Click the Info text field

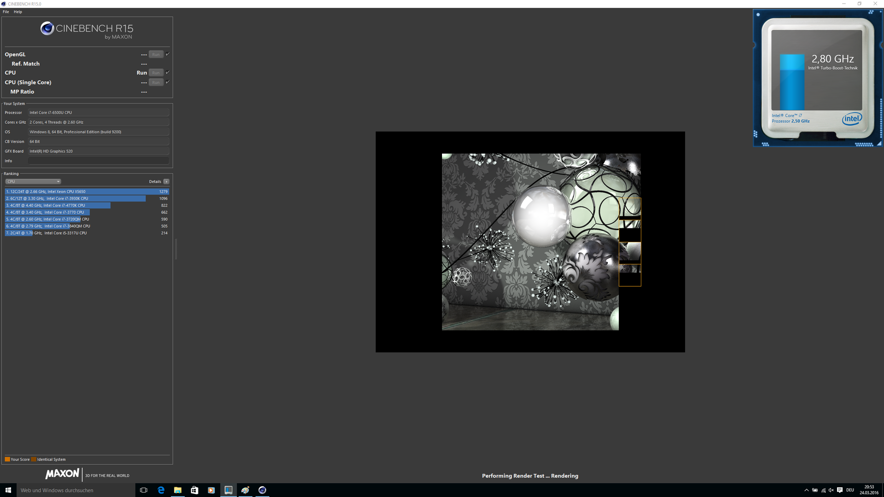pyautogui.click(x=99, y=161)
